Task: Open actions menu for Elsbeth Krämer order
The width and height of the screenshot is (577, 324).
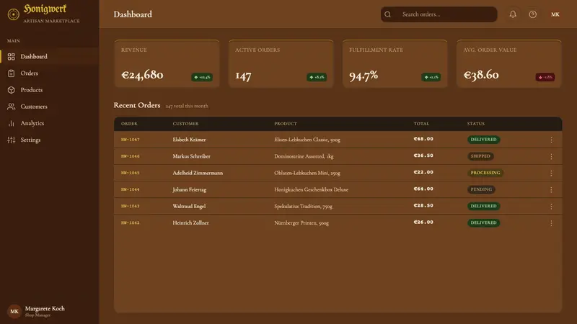Action: tap(551, 140)
